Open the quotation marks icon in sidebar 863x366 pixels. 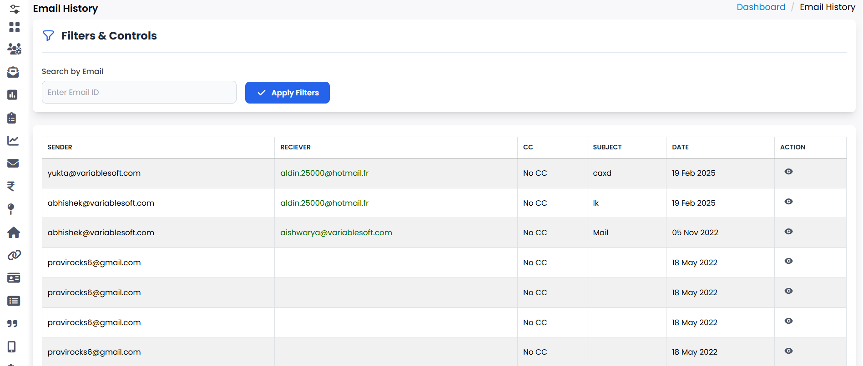pyautogui.click(x=13, y=324)
